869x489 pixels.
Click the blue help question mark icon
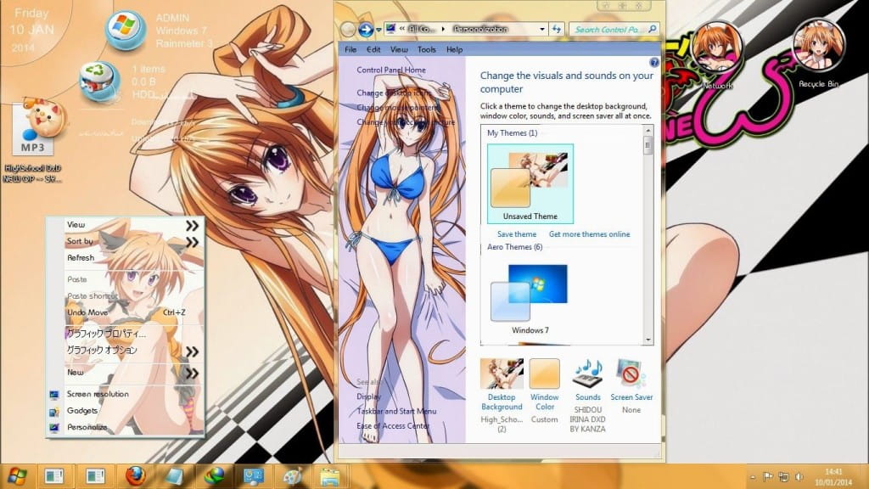click(654, 63)
